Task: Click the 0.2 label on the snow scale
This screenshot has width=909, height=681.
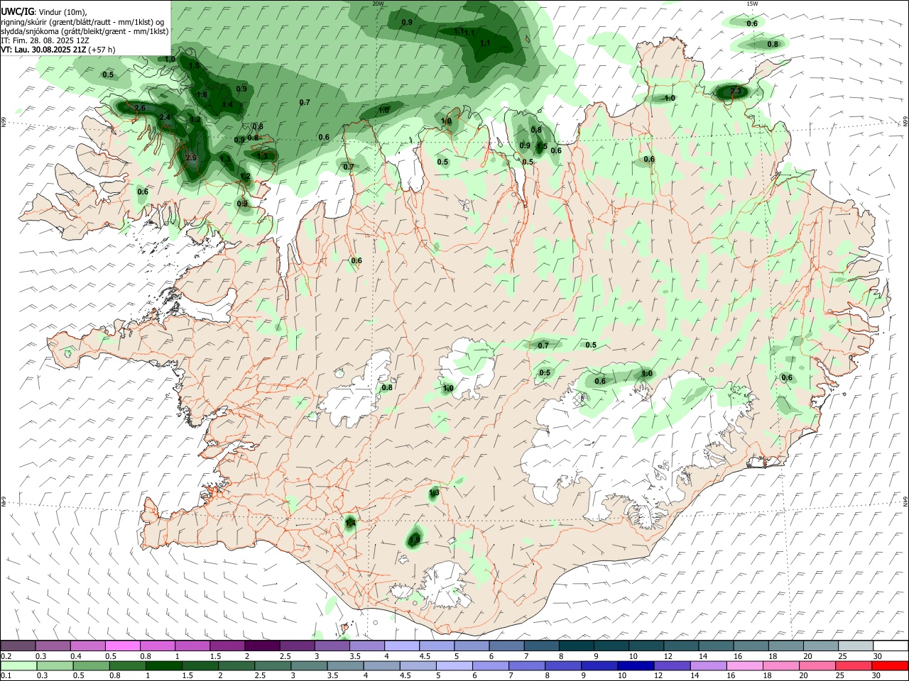Action: pos(6,657)
